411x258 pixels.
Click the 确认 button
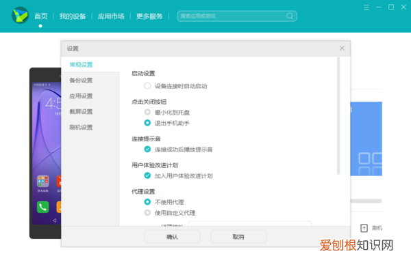pyautogui.click(x=173, y=237)
